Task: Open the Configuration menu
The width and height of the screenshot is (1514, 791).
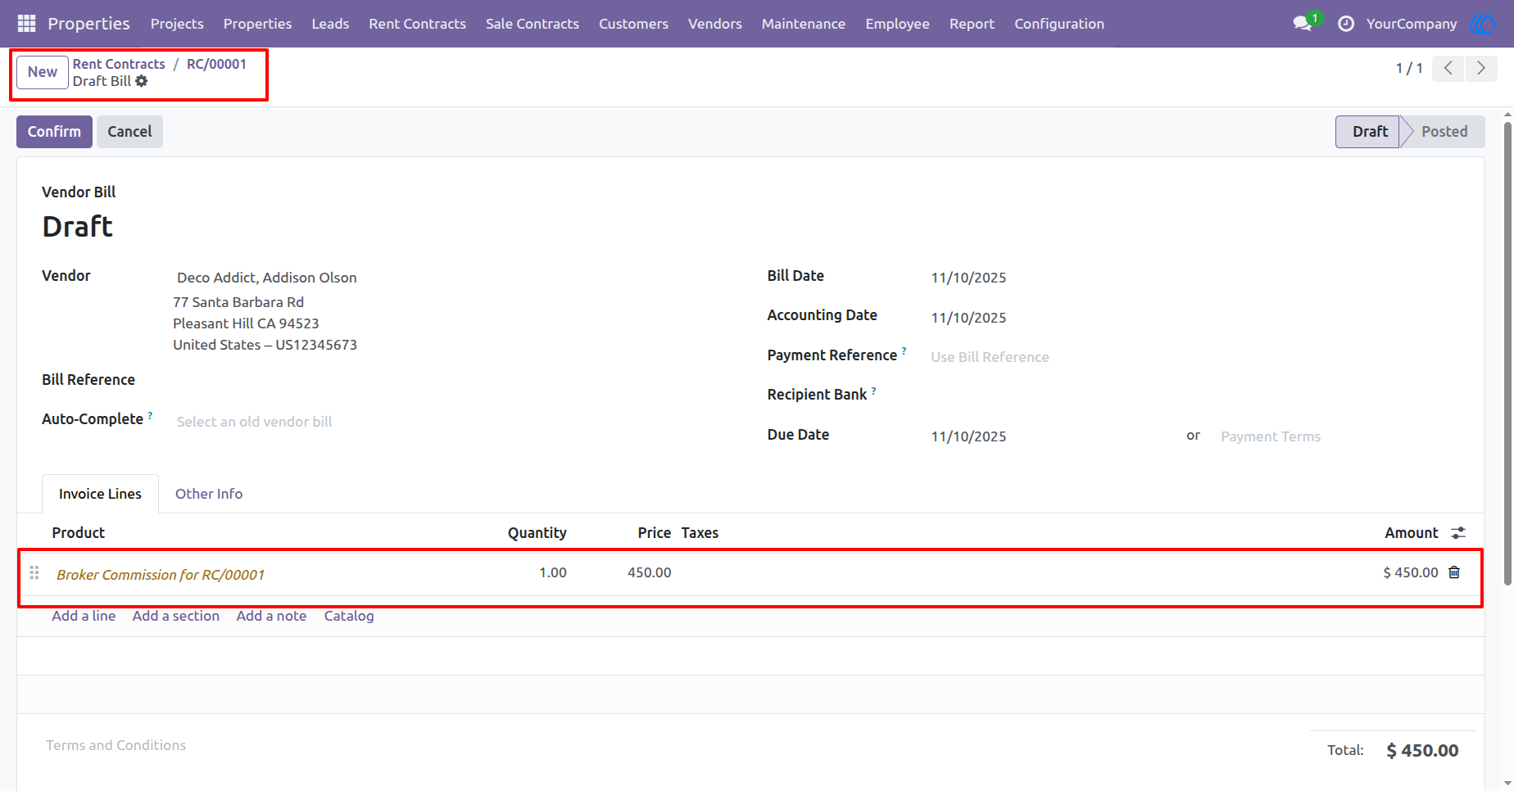Action: pos(1058,24)
